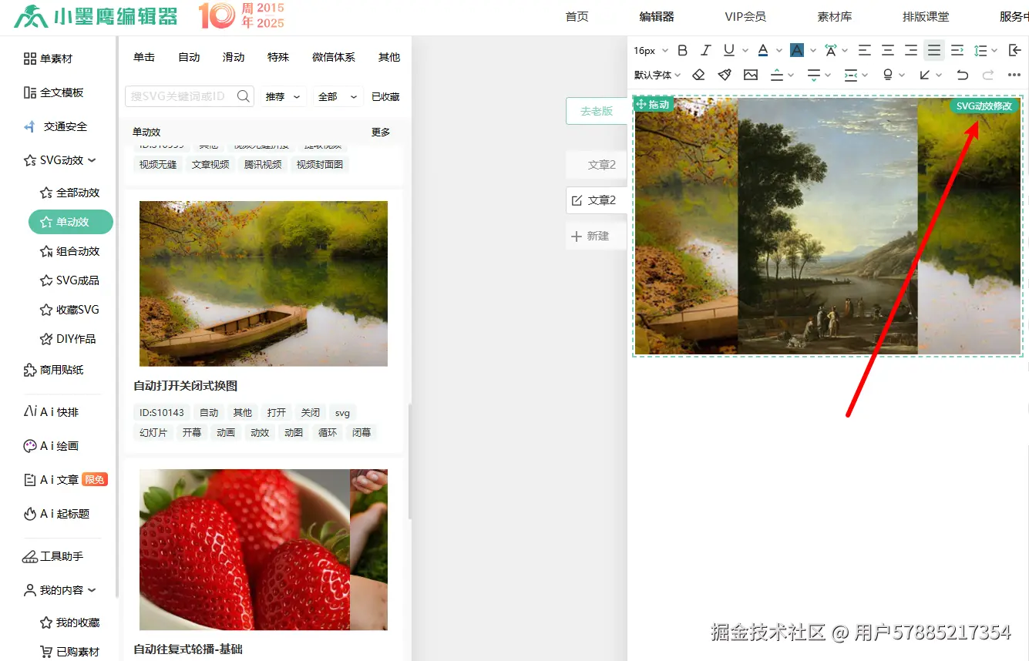Open the 推荐 sort dropdown
The image size is (1029, 661).
pos(283,96)
